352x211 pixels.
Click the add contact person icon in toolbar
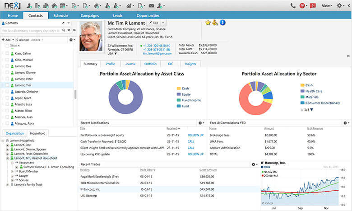point(29,5)
